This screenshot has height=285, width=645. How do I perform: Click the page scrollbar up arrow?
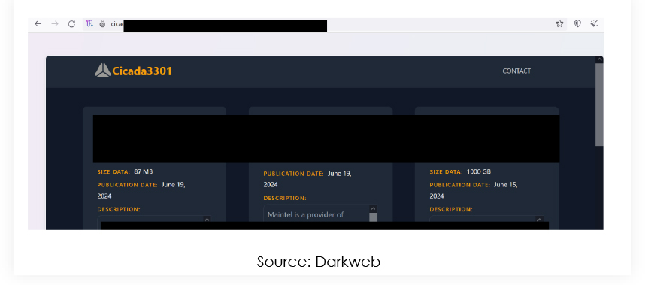[x=599, y=59]
